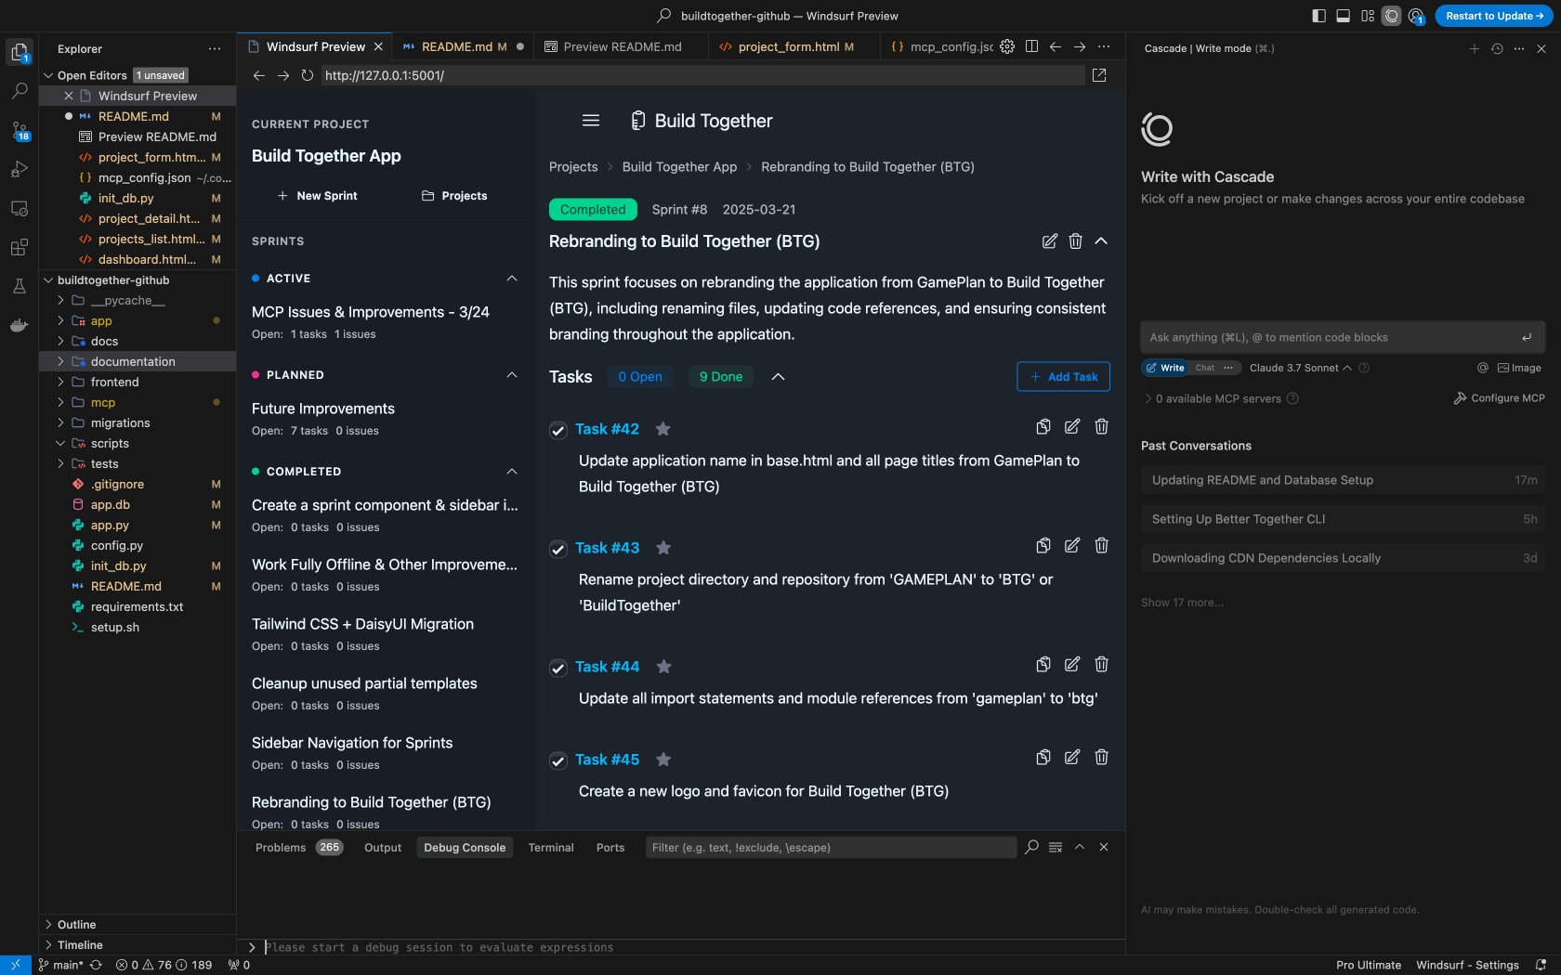Open notifications bell in status bar
The image size is (1561, 975).
pos(1541,965)
